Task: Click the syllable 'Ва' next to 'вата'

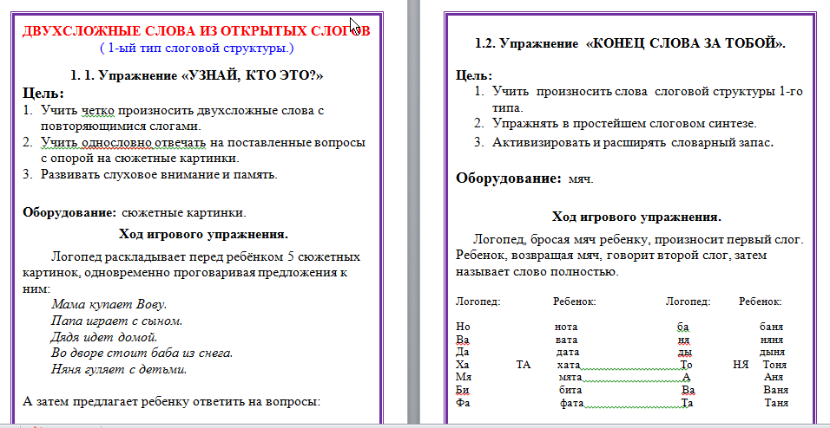Action: coord(463,340)
